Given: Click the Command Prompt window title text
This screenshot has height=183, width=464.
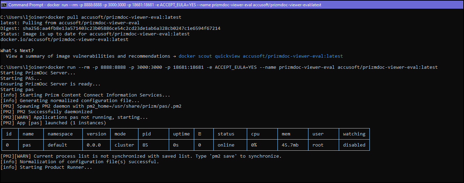Looking at the screenshot, I should tap(164, 5).
